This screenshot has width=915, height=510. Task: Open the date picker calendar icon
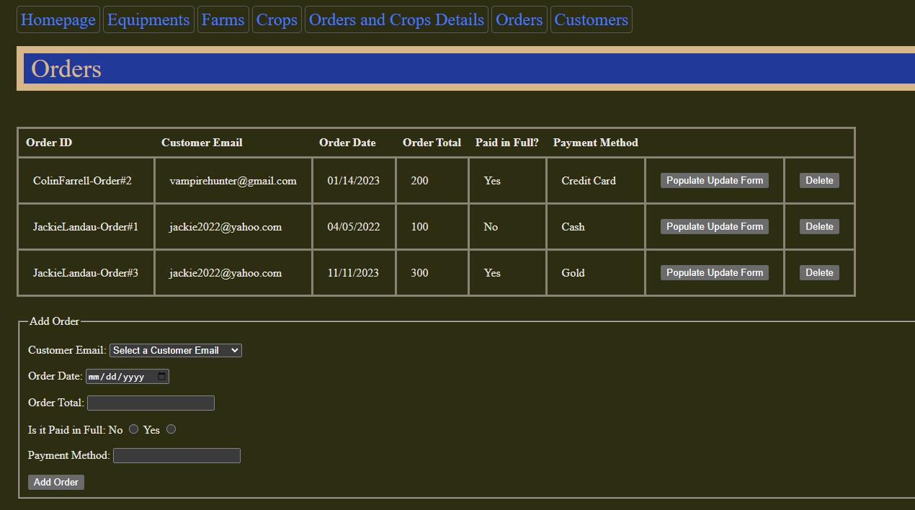(x=162, y=376)
